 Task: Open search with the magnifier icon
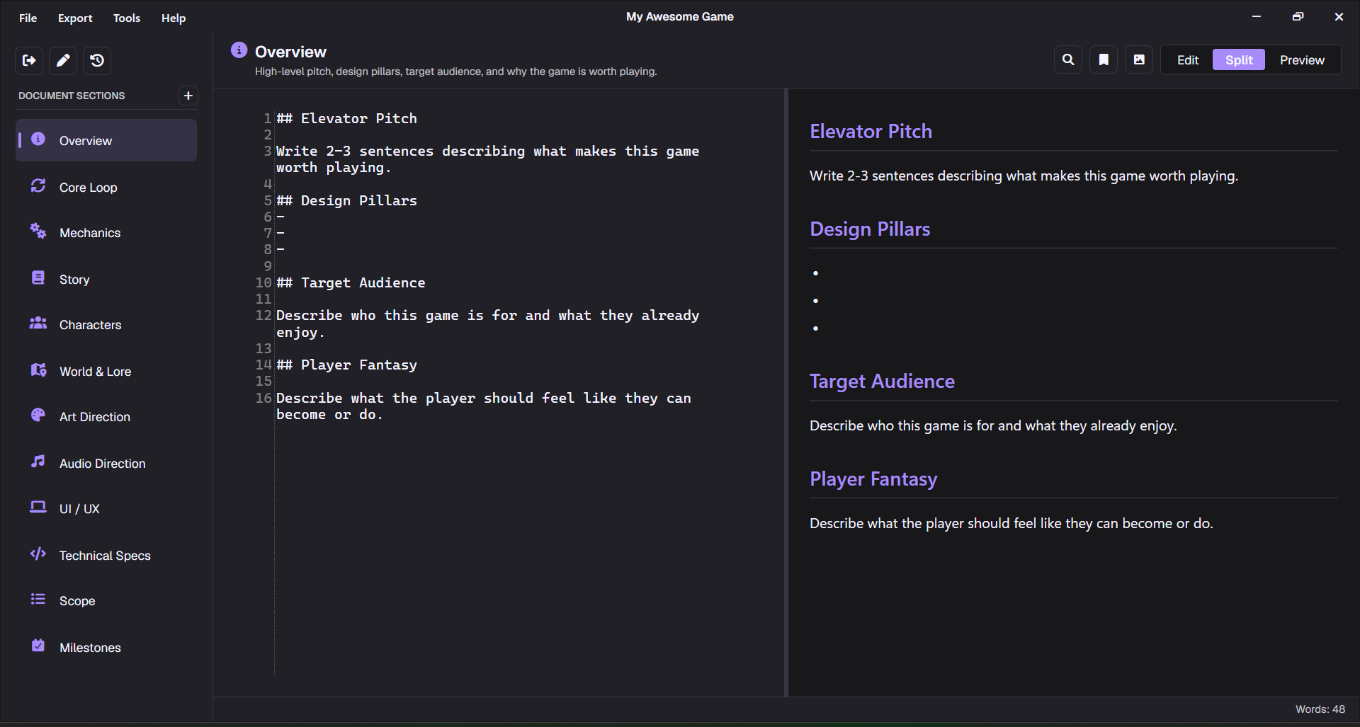(x=1068, y=60)
